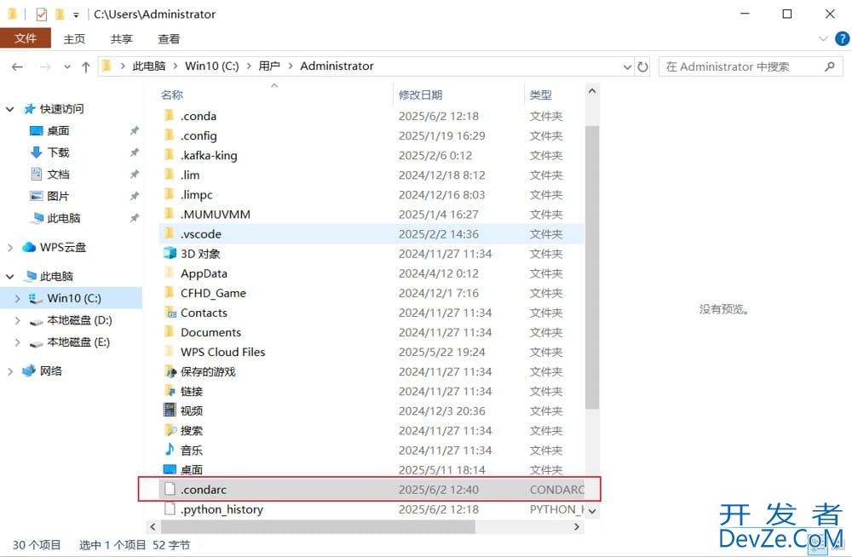
Task: Select WPS云盘 cloud icon in sidebar
Action: tap(29, 247)
